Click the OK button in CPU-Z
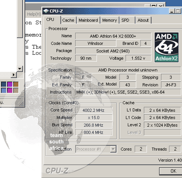182x178 pixels. (x=171, y=171)
